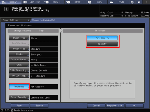Viewport: 150px width, 112px height.
Task: Open the Color Density adjustment setting
Action: (x=19, y=97)
